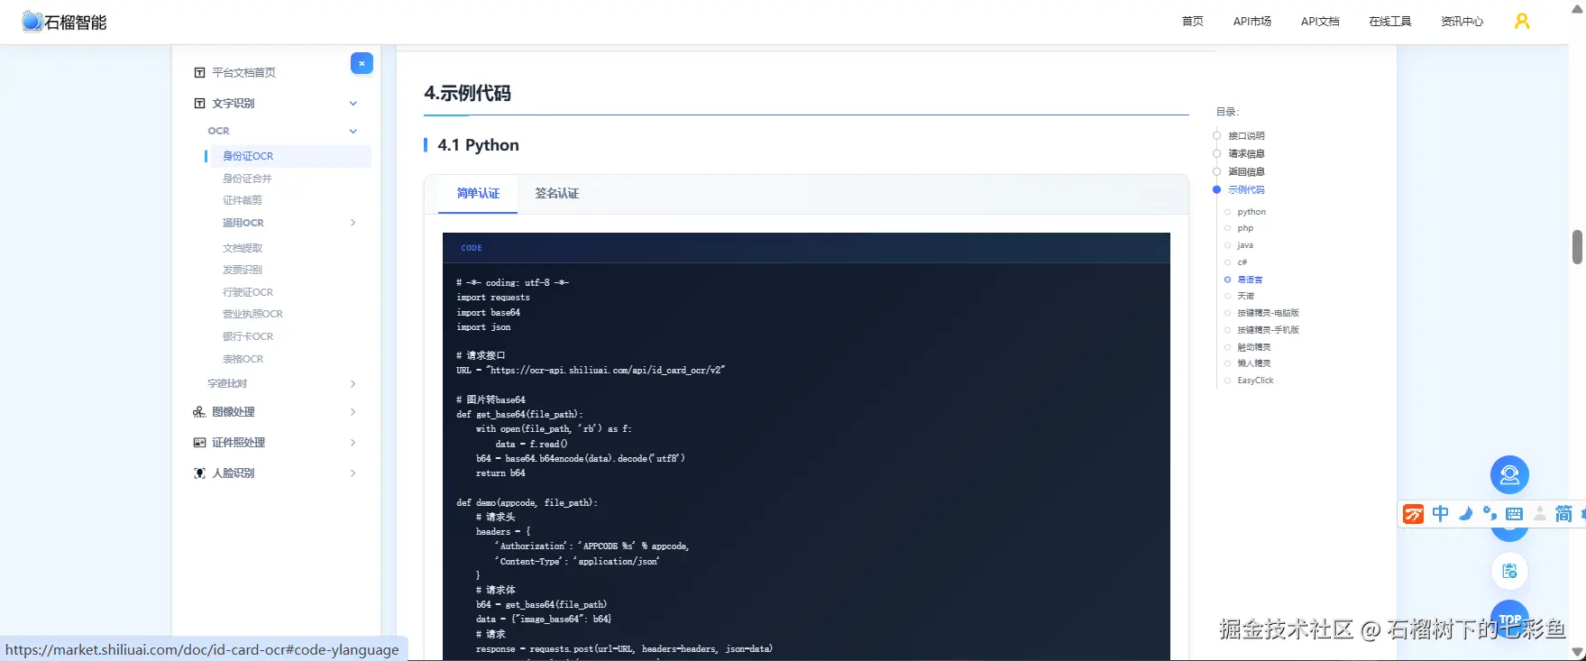Select 身份证合并 in sidebar
Image resolution: width=1586 pixels, height=661 pixels.
(x=247, y=179)
